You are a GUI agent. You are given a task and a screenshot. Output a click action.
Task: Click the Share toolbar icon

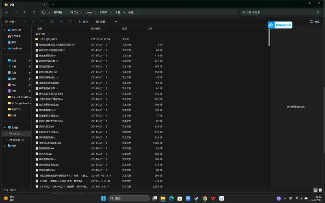click(61, 22)
